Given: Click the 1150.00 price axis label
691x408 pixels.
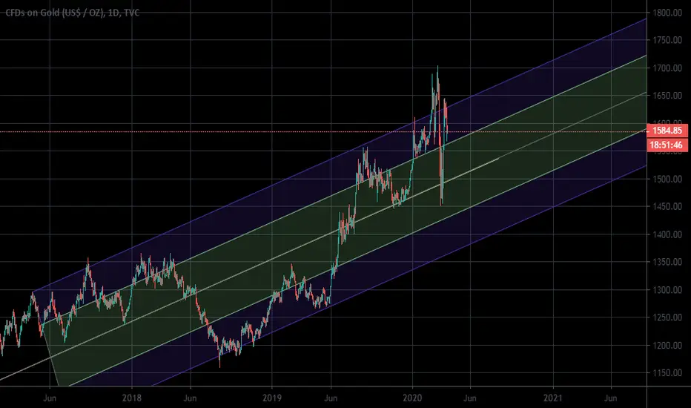Looking at the screenshot, I should pos(667,372).
